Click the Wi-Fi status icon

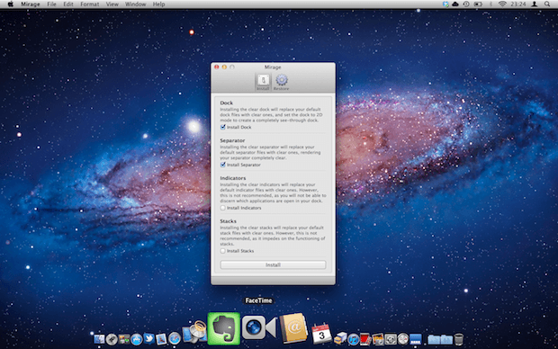coord(502,4)
